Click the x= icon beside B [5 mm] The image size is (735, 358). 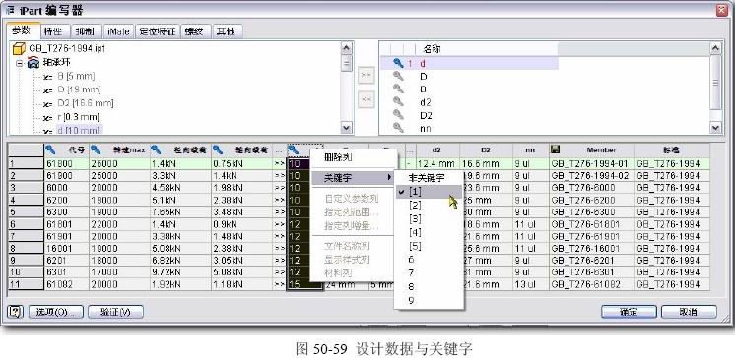point(47,77)
